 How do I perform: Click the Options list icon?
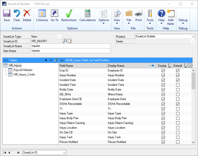coord(104,13)
